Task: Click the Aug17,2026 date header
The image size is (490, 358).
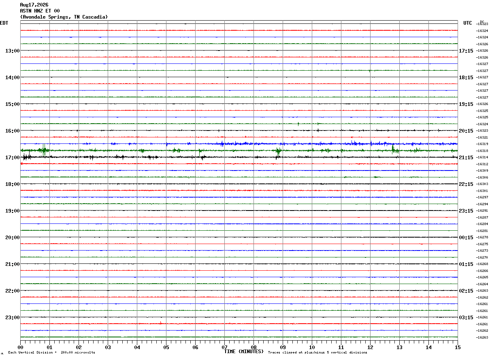Action: tap(34, 5)
